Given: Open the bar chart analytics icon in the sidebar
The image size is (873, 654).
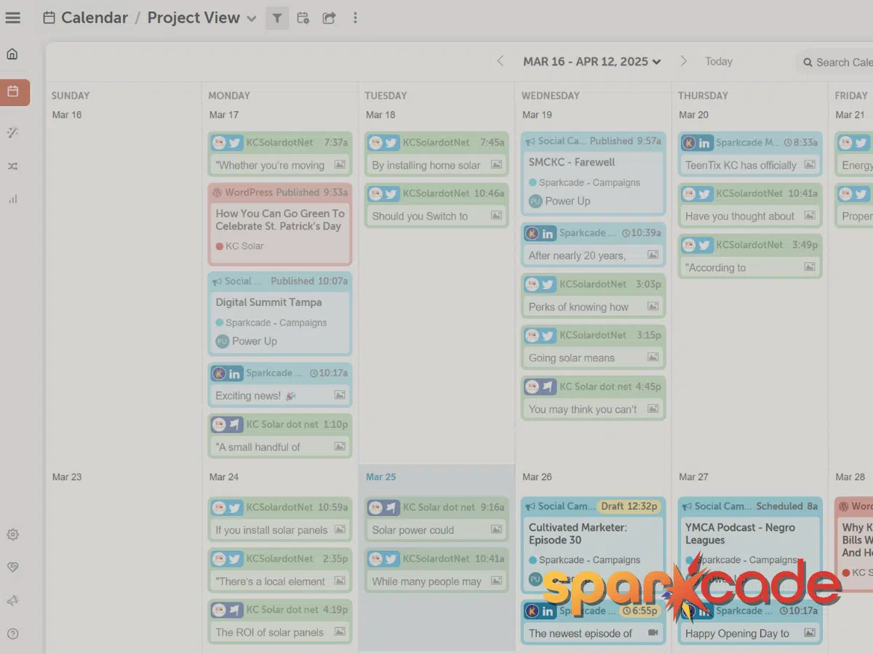Looking at the screenshot, I should tap(12, 198).
